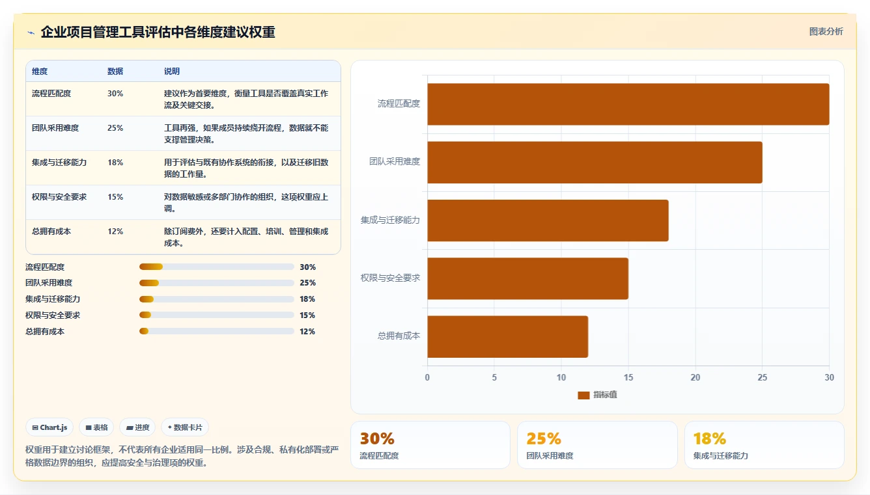Click the 团队采用难度 y-axis label in chart
This screenshot has width=870, height=495.
pyautogui.click(x=395, y=162)
